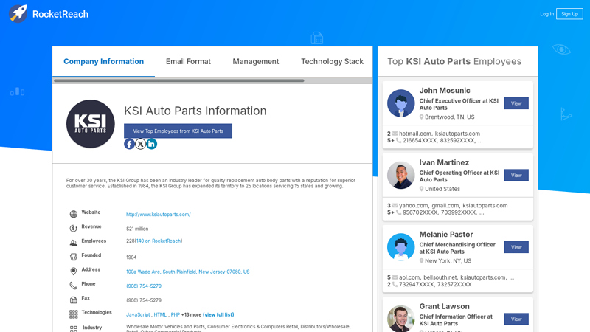Switch to the Email Format tab

point(188,62)
